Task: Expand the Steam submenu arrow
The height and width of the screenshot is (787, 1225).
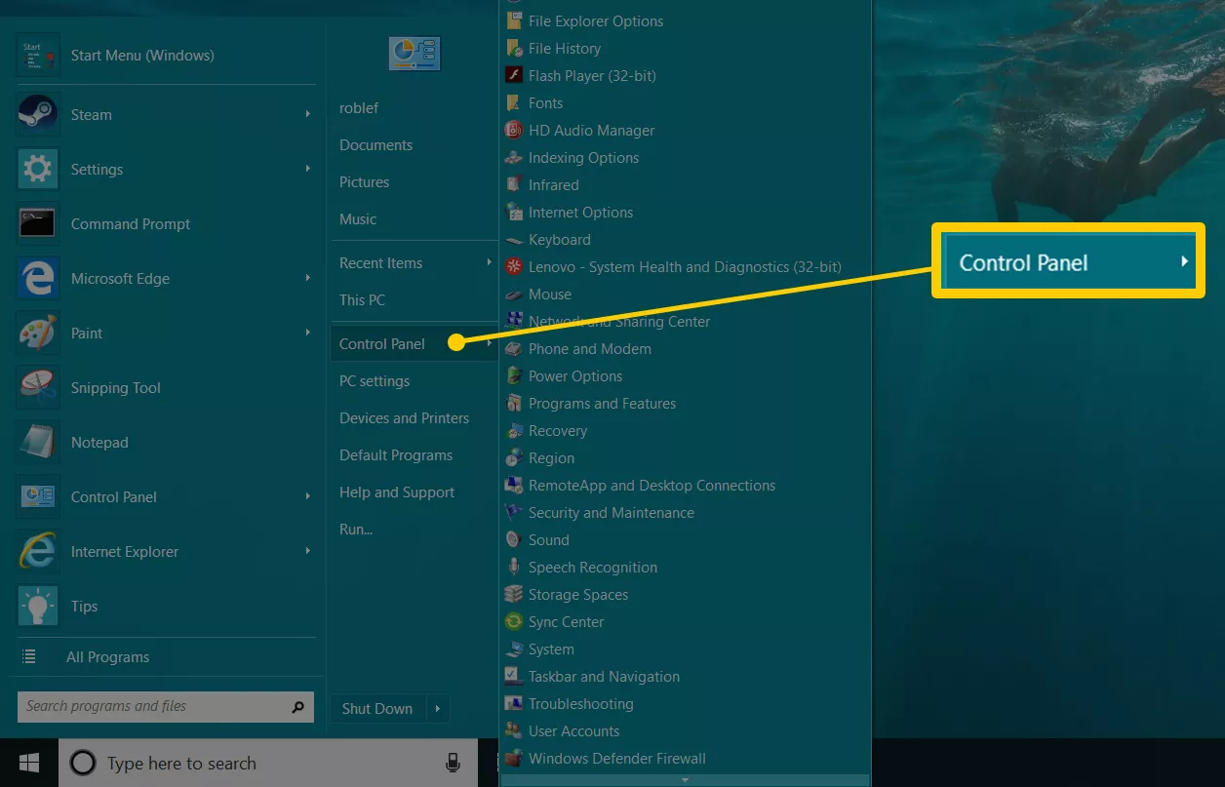Action: click(x=307, y=115)
